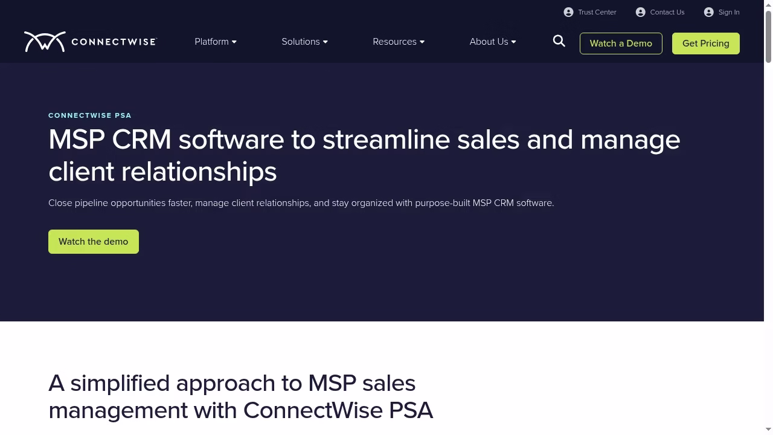Screen dimensions: 773x435
Task: Expand the Resources dropdown menu
Action: 399,42
